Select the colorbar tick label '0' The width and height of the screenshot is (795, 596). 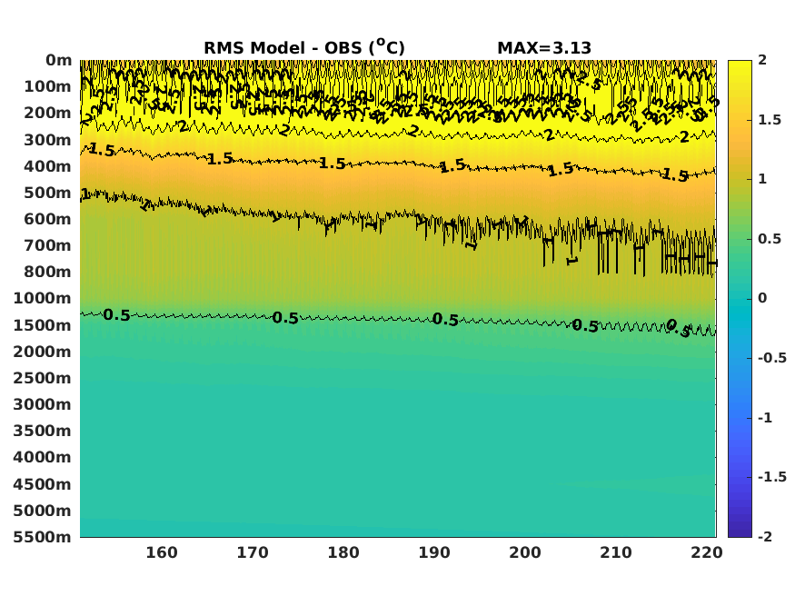point(762,299)
